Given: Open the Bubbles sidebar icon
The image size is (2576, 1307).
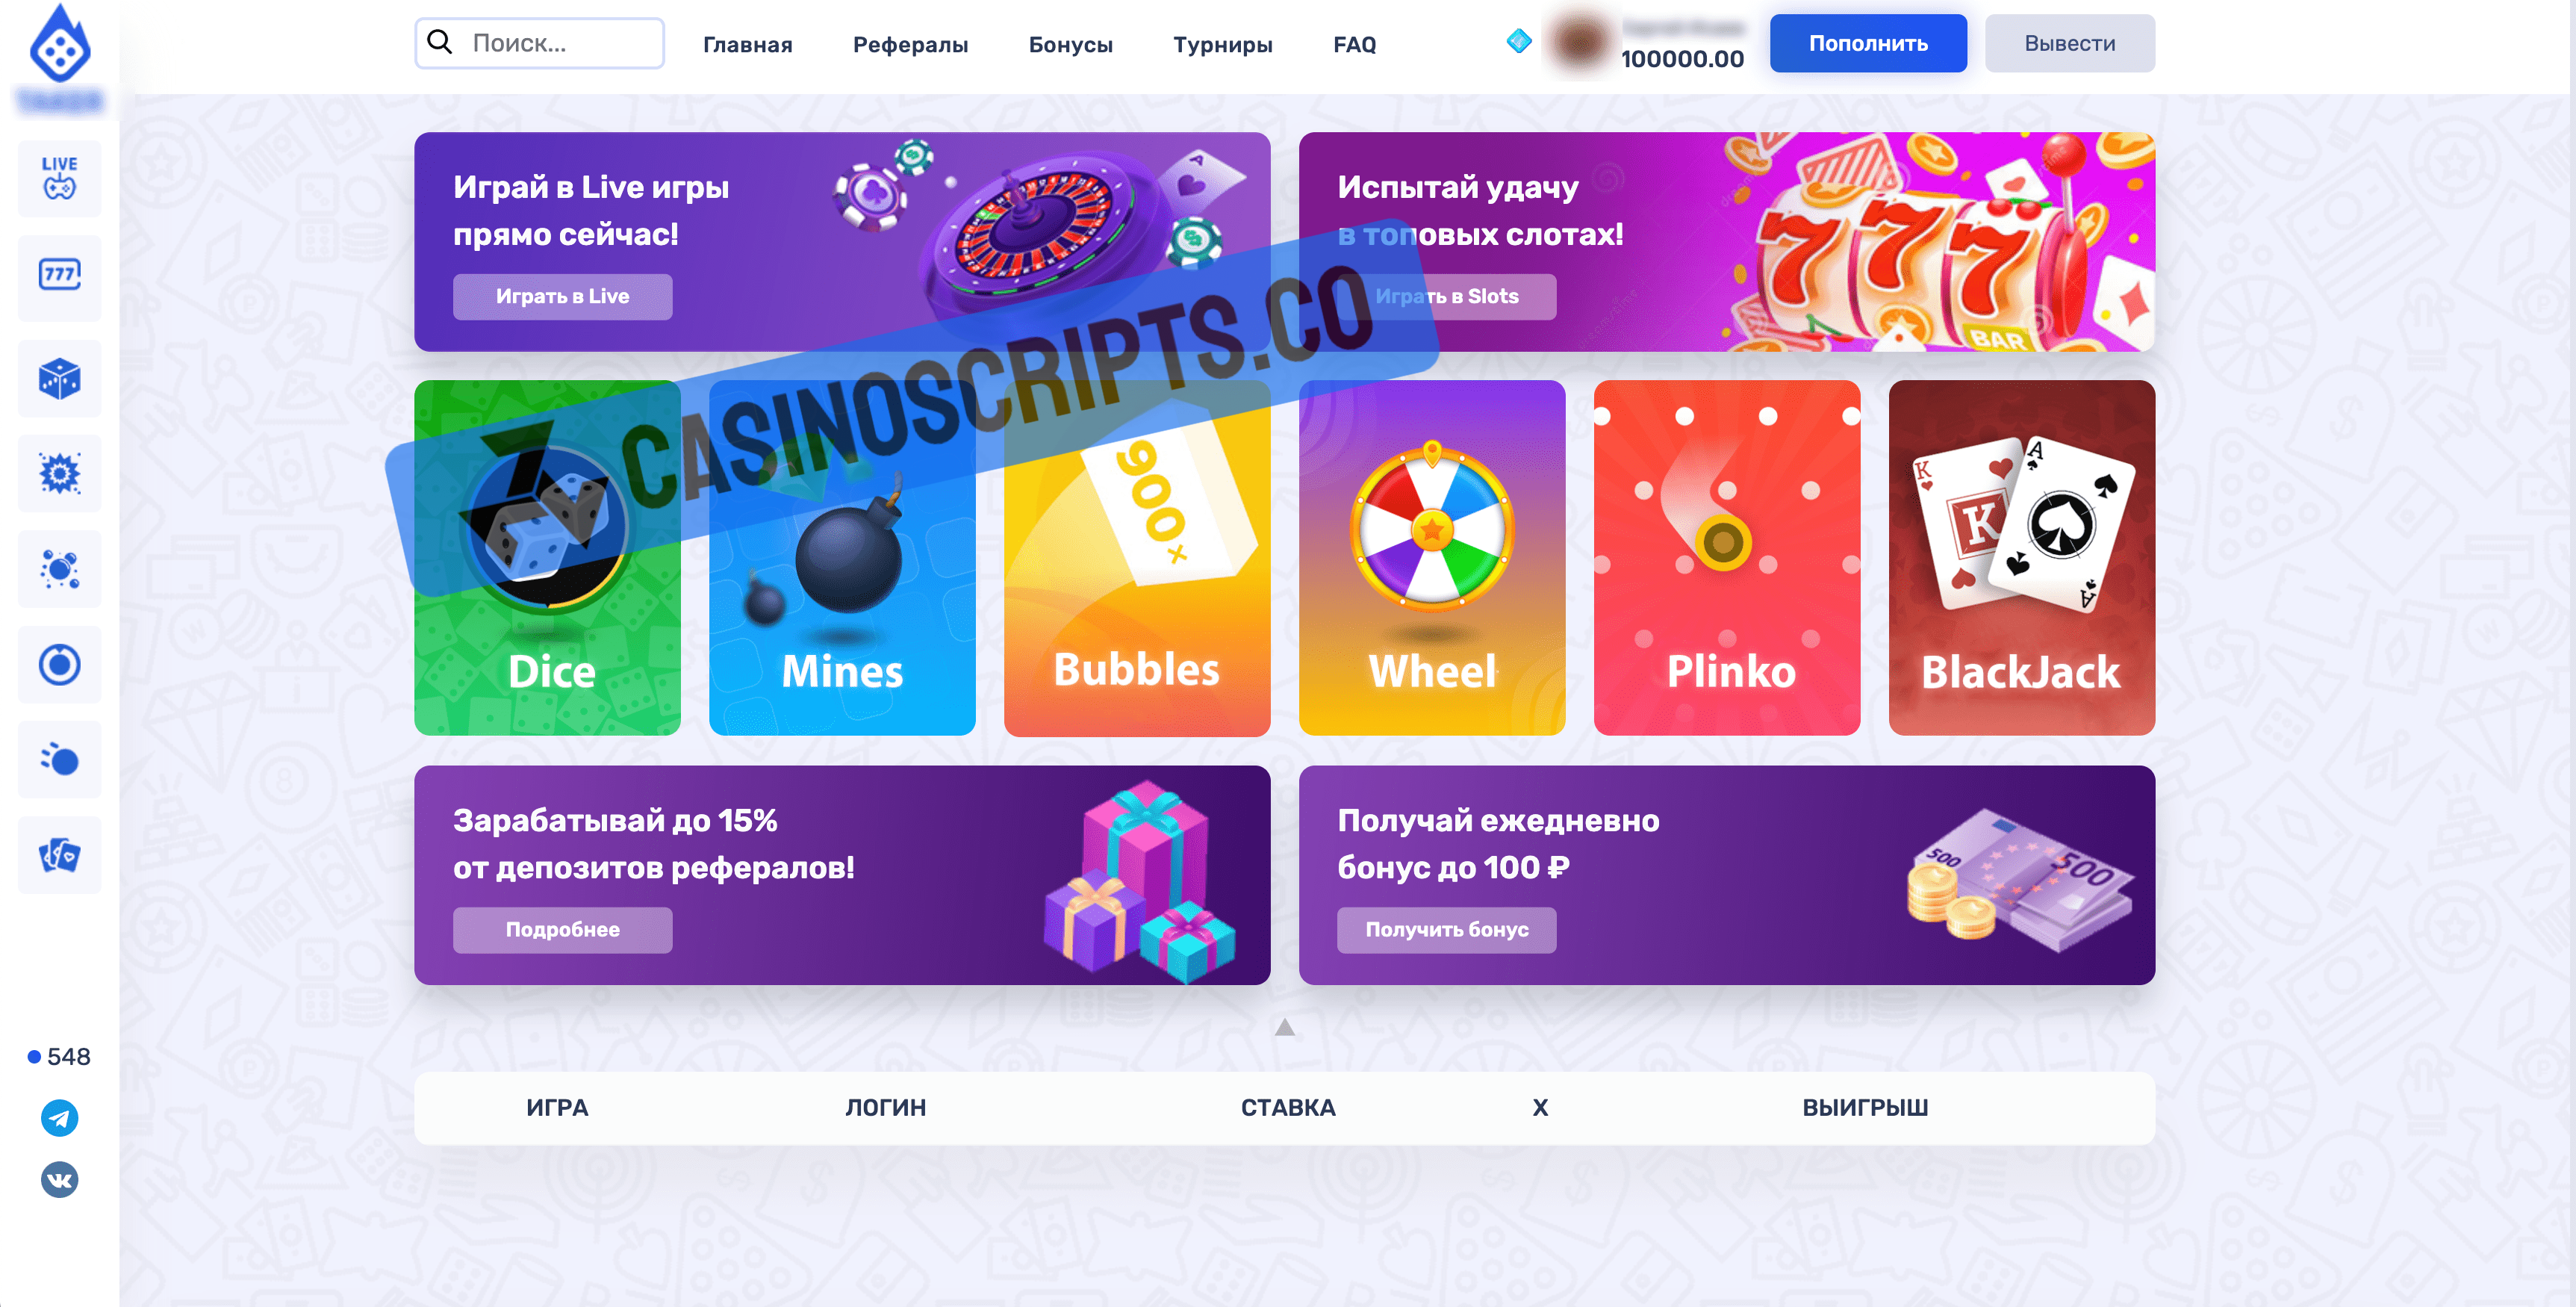Looking at the screenshot, I should [59, 569].
